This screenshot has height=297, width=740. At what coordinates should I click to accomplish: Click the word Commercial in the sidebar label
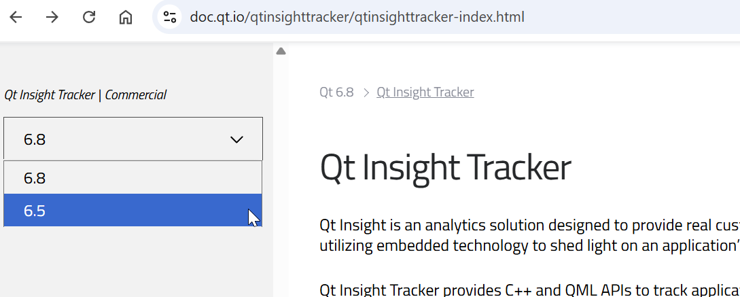tap(135, 95)
